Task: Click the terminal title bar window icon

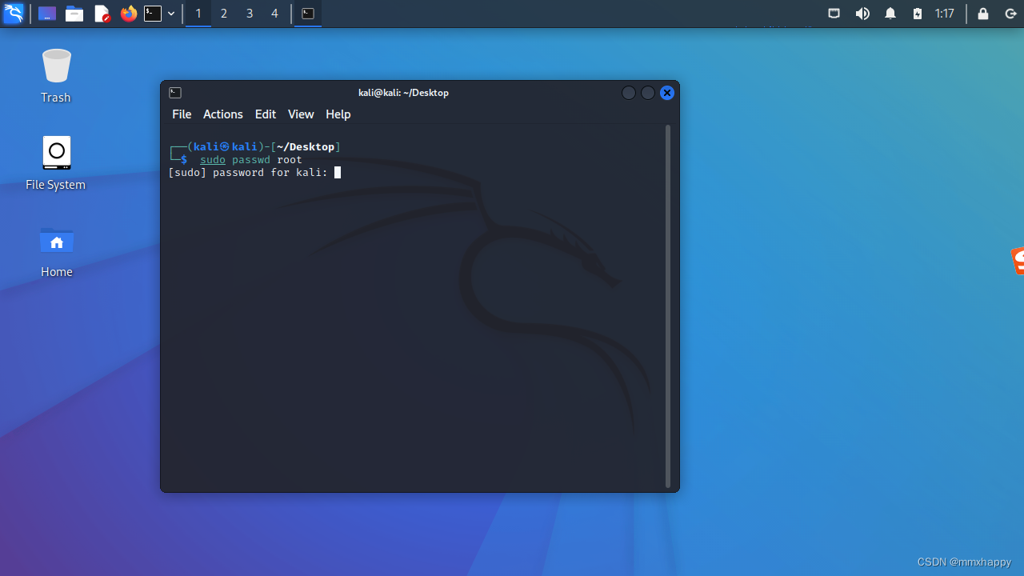Action: click(175, 93)
